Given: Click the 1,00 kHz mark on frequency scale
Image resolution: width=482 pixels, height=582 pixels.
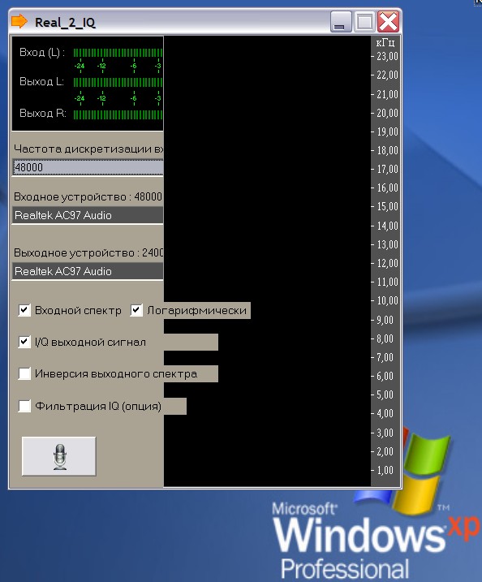Looking at the screenshot, I should tap(385, 470).
